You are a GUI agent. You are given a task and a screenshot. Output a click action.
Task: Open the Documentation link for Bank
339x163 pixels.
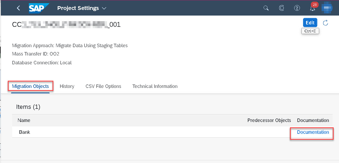(313, 132)
